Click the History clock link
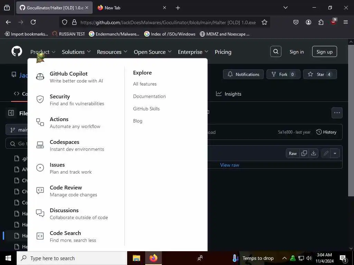 pyautogui.click(x=326, y=132)
